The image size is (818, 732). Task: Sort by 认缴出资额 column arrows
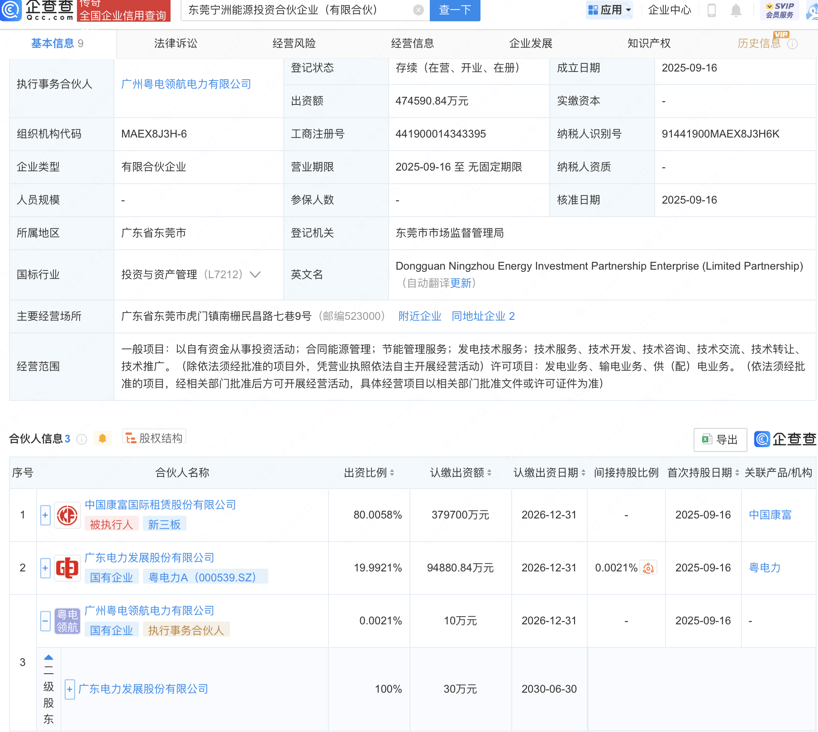[489, 473]
